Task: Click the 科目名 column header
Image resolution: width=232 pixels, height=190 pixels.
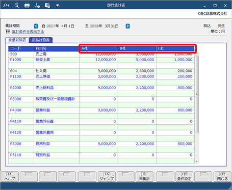Action: coord(57,48)
